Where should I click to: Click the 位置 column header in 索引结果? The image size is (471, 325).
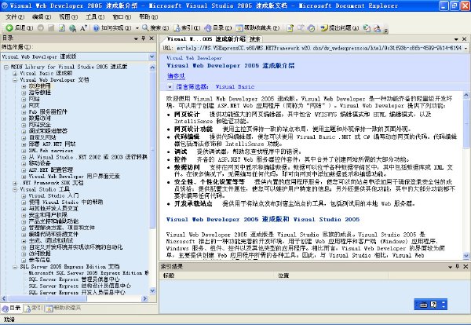[x=330, y=276]
